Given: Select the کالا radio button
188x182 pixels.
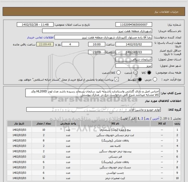Looking at the screenshot, I should (149, 73).
